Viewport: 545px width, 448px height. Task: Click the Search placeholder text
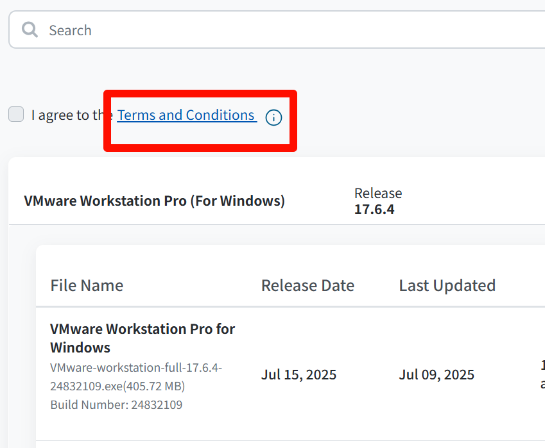coord(70,30)
